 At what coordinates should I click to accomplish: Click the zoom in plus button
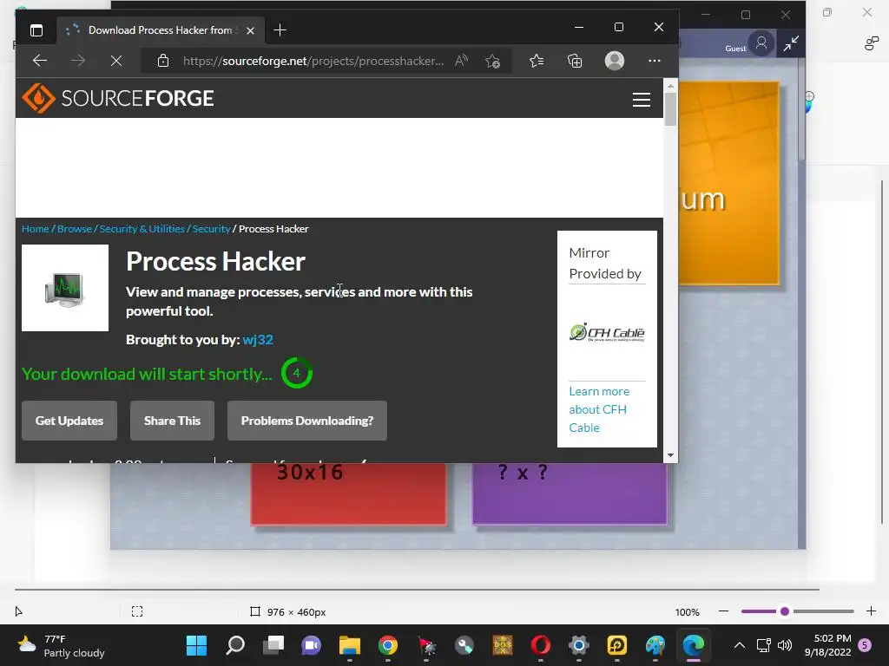click(872, 611)
